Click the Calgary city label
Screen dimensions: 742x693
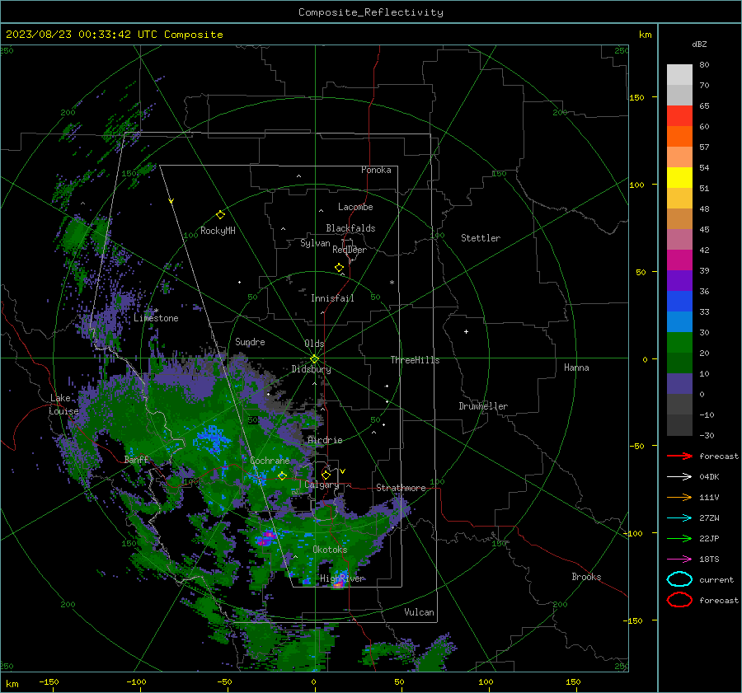(322, 485)
